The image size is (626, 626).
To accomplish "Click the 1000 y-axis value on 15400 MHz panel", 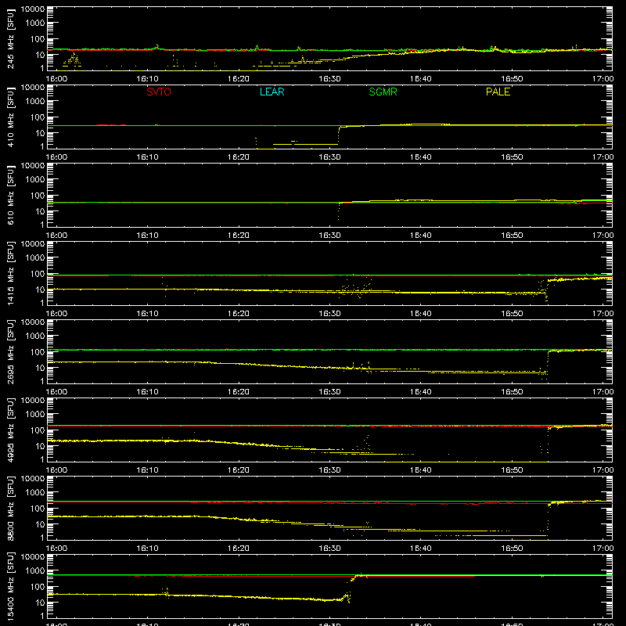I will click(x=34, y=571).
